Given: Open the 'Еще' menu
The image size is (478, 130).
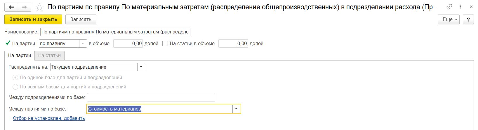Looking at the screenshot, I should click(x=449, y=19).
